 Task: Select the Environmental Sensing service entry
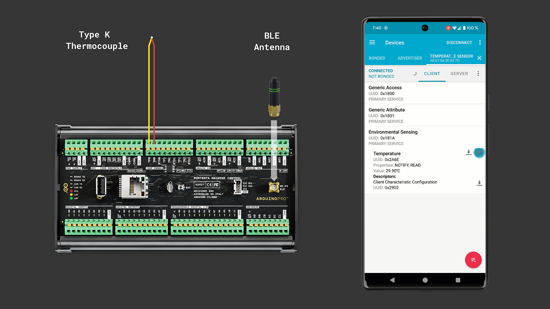407,137
